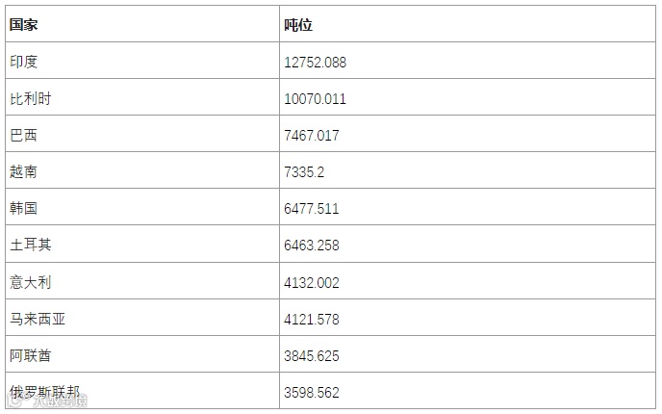Select the value 7335.2
The height and width of the screenshot is (414, 662).
(x=304, y=172)
